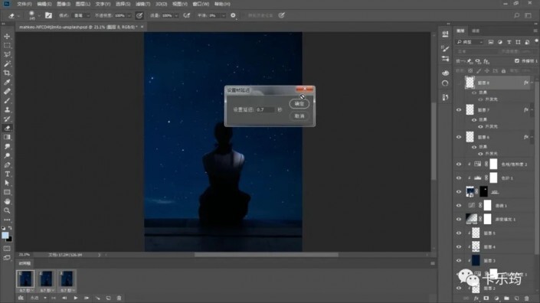This screenshot has height=303, width=540.
Task: Select the Rectangular Marquee tool
Action: coord(7,45)
